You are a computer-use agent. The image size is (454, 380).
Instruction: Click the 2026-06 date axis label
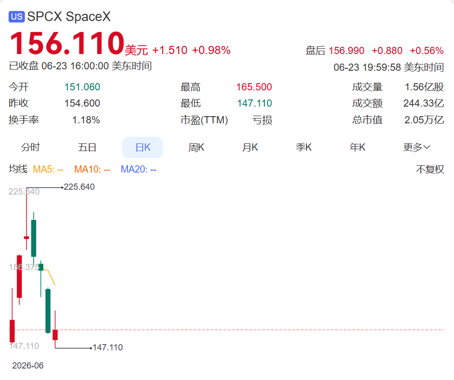pyautogui.click(x=28, y=366)
